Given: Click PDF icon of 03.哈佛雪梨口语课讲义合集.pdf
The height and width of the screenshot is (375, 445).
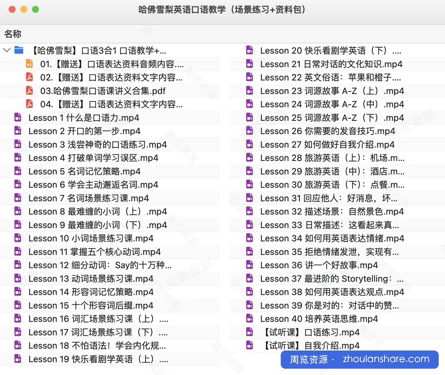Looking at the screenshot, I should point(29,91).
